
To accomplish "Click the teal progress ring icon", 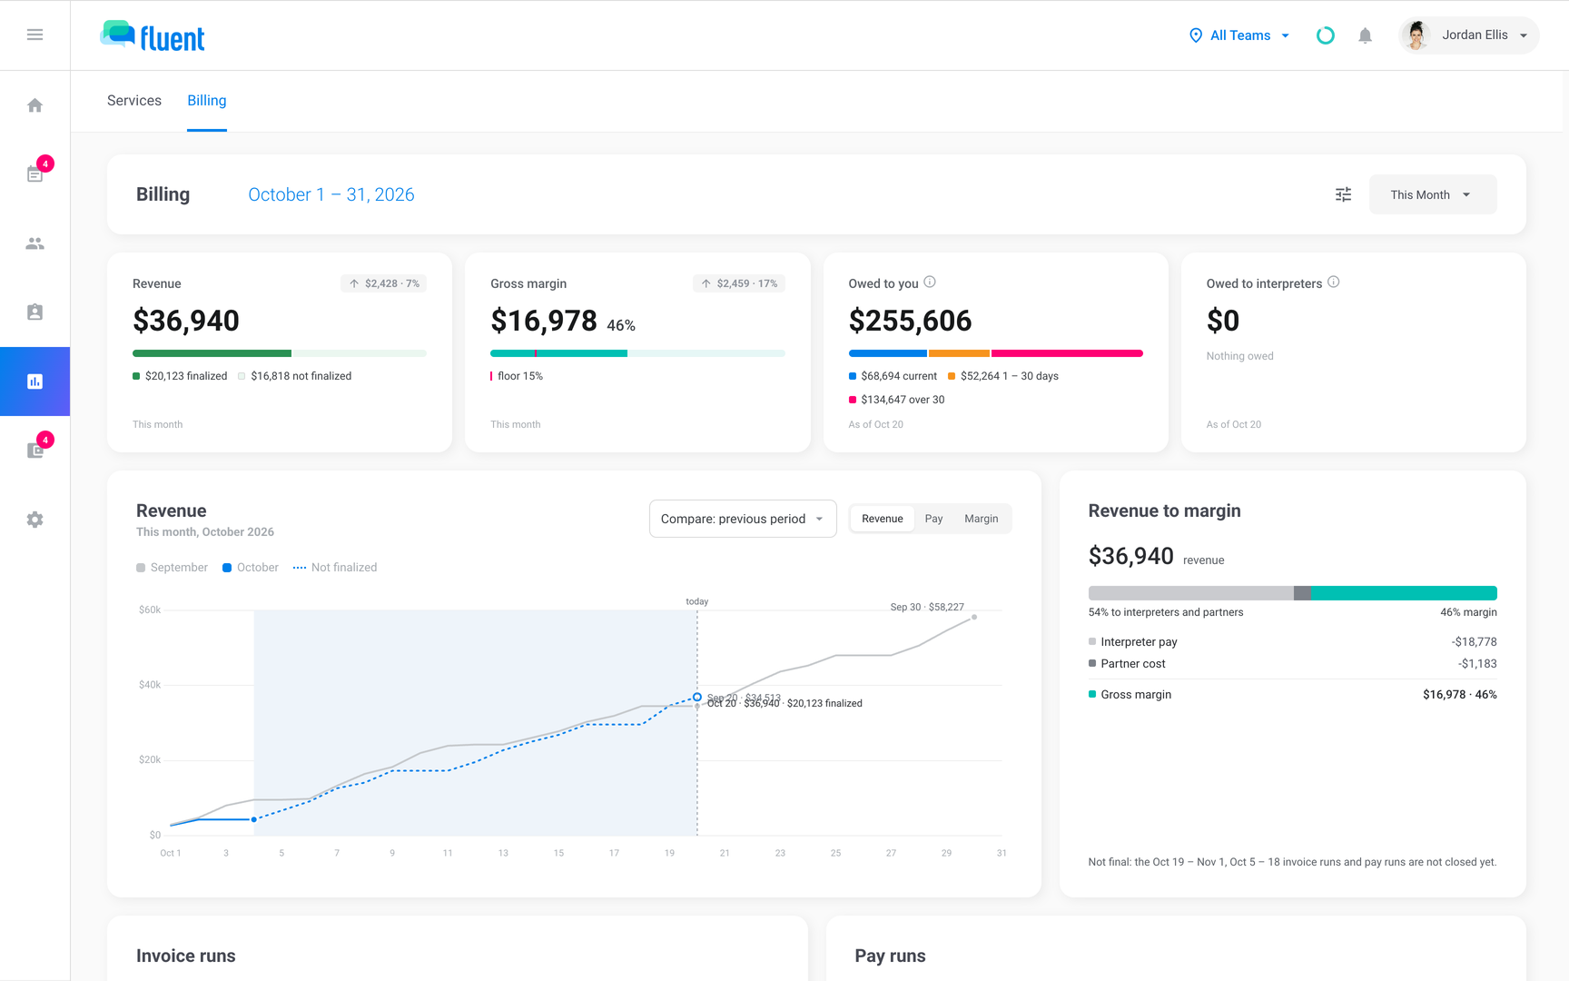I will 1326,35.
